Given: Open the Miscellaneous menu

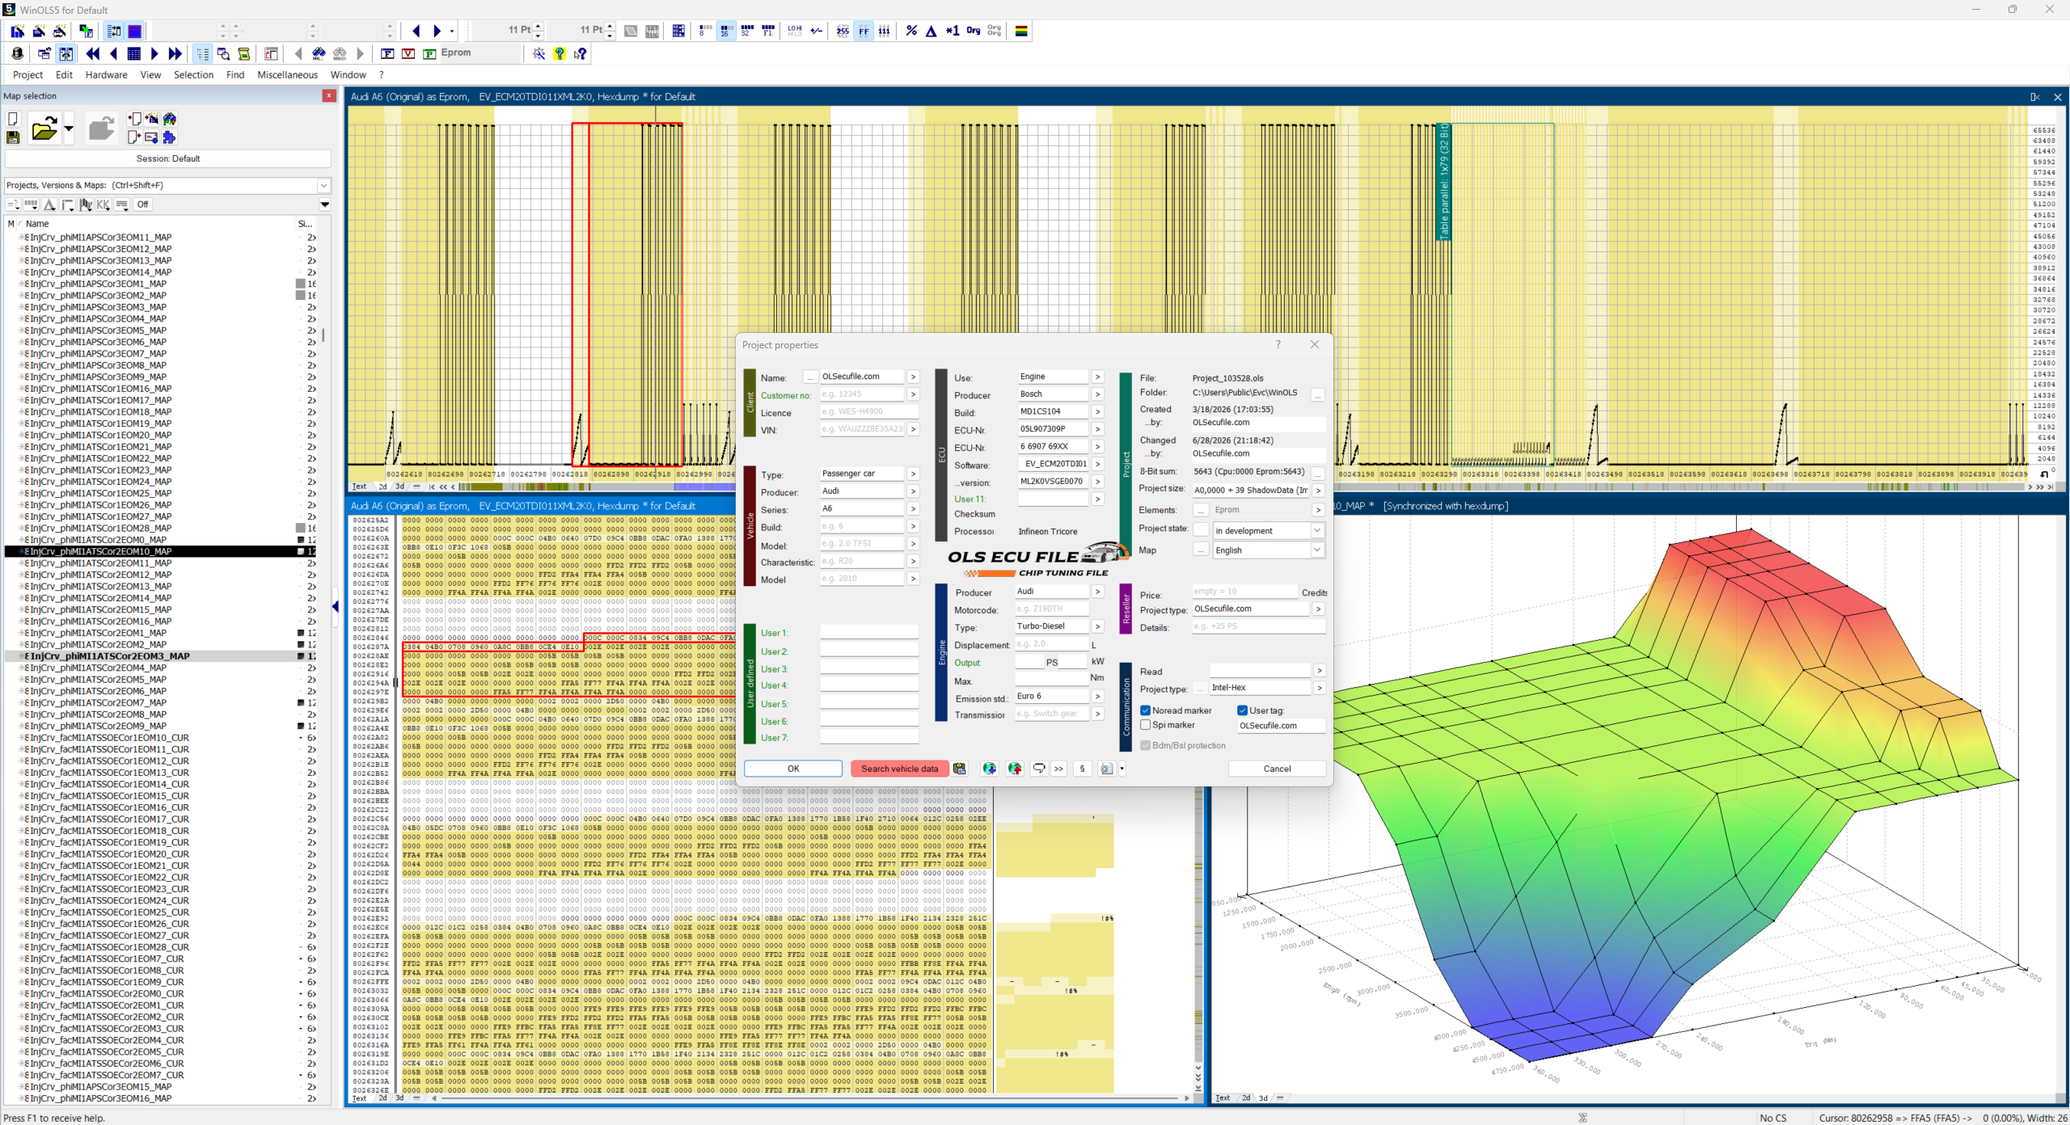Looking at the screenshot, I should click(287, 74).
